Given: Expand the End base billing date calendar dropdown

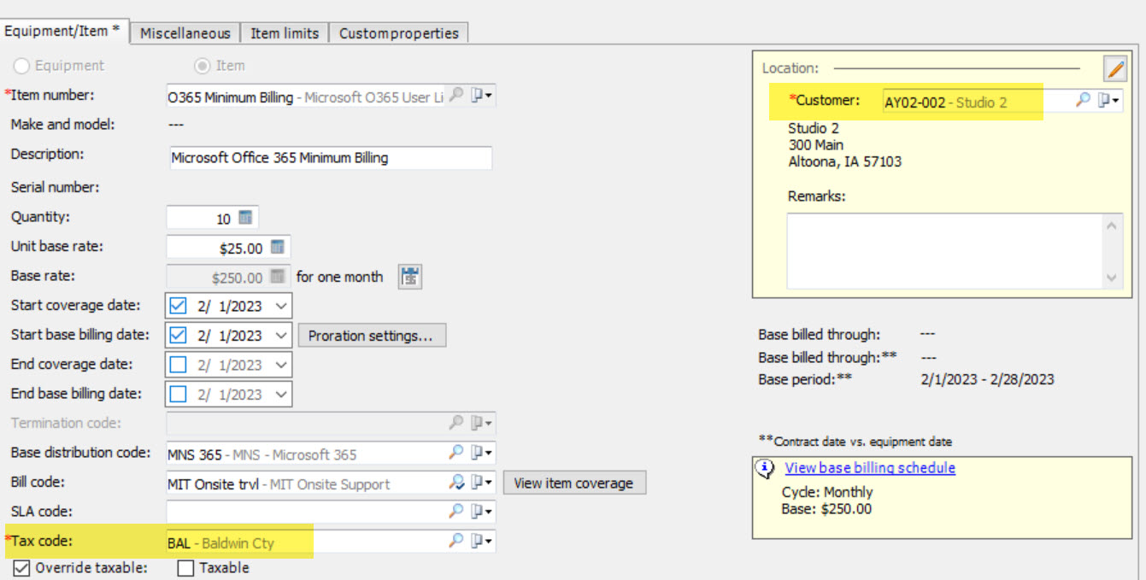Looking at the screenshot, I should click(282, 394).
